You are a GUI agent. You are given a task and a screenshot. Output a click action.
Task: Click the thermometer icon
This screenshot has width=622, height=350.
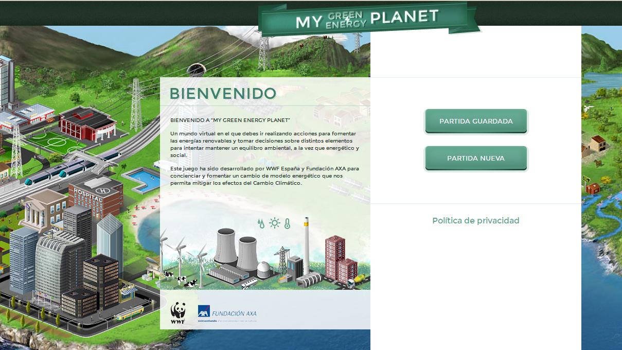(288, 223)
